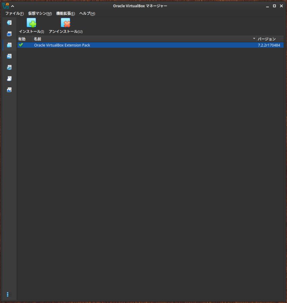Open the 仮想マシン(M) menu
Viewport: 287px width, 303px height.
[40, 13]
